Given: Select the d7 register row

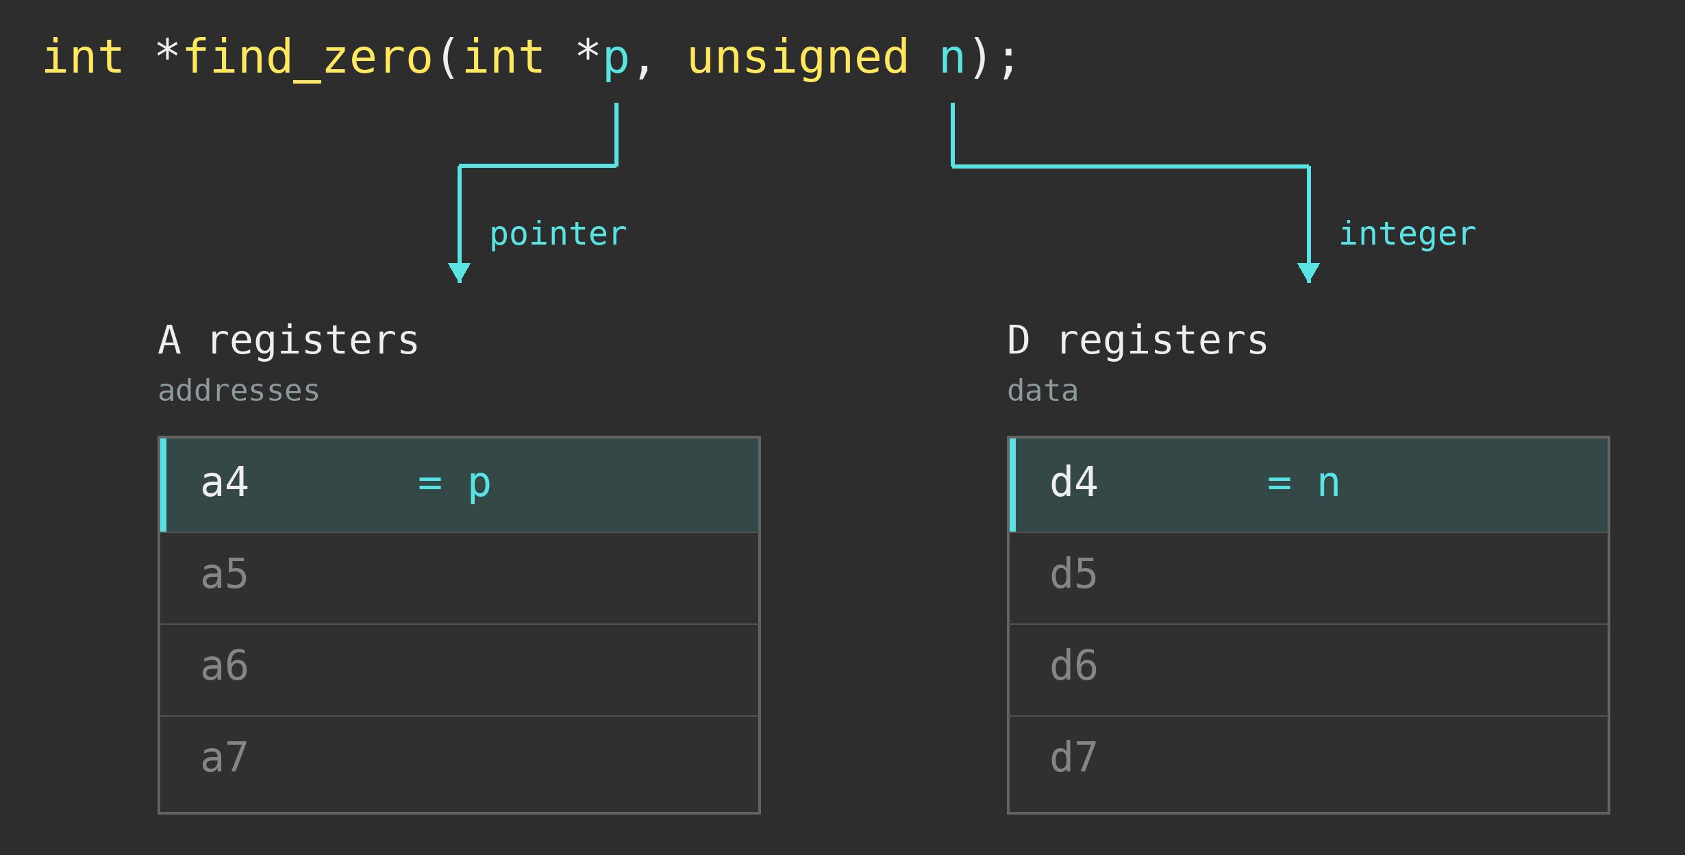Looking at the screenshot, I should pyautogui.click(x=1309, y=763).
